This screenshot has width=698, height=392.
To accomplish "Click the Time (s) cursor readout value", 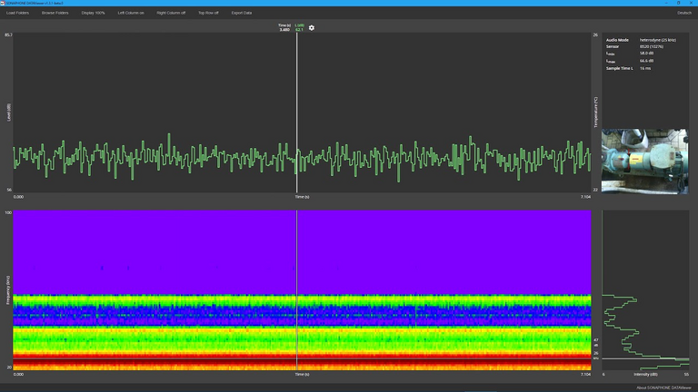I will 284,30.
